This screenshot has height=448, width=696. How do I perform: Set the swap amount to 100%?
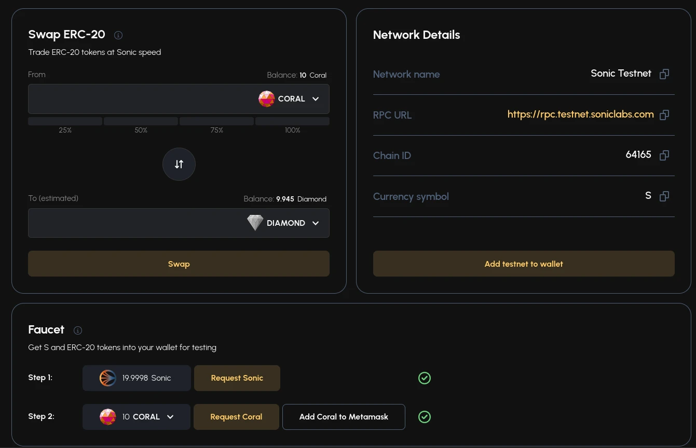click(x=293, y=121)
